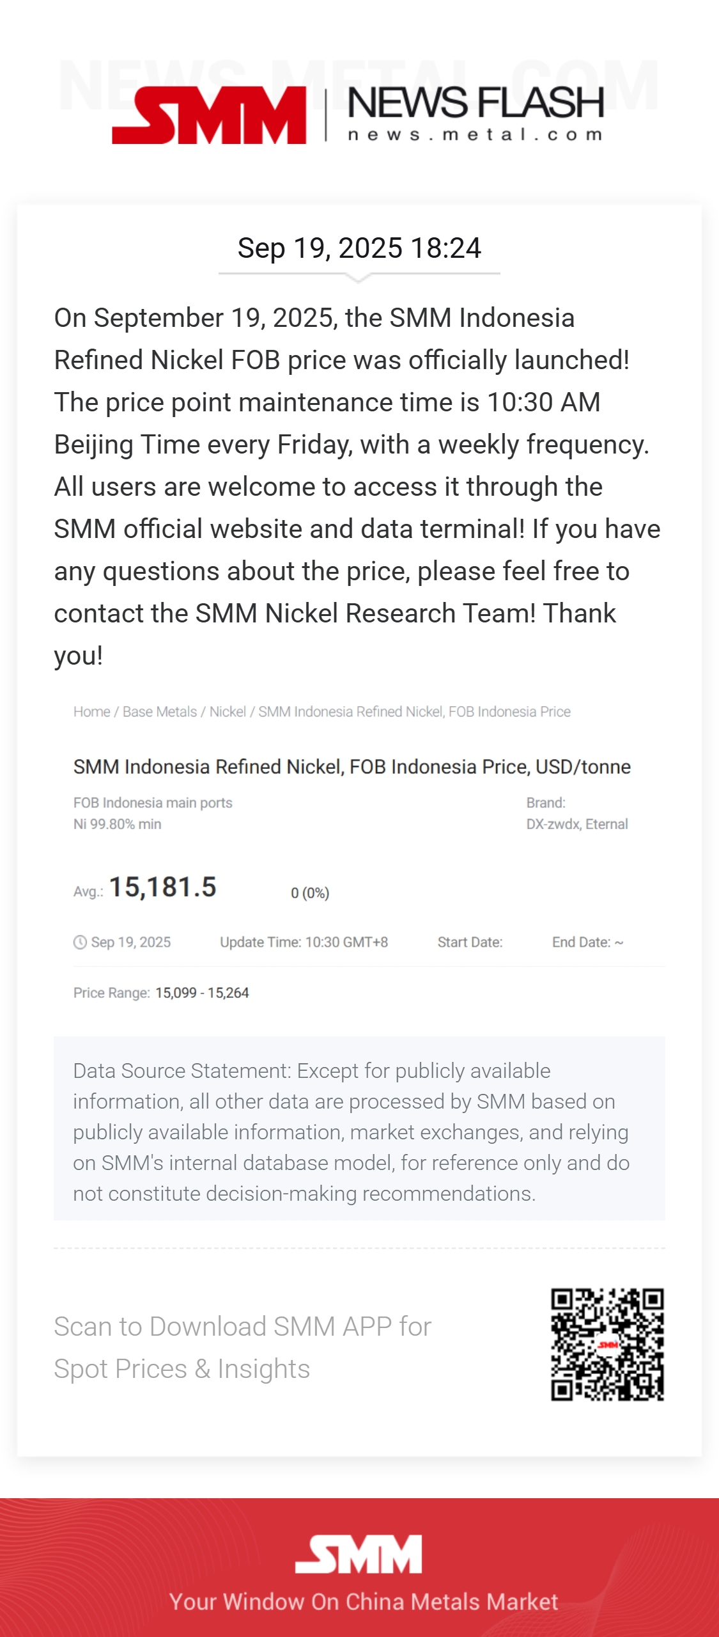
Task: Click the Sep 19, 2025 18:24 timestamp
Action: 359,248
